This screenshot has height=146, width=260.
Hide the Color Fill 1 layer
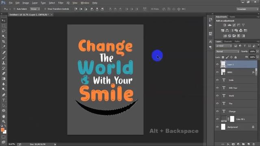217,119
